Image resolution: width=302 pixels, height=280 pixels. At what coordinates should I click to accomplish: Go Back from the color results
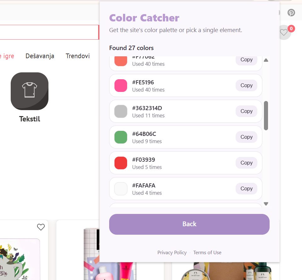(189, 224)
